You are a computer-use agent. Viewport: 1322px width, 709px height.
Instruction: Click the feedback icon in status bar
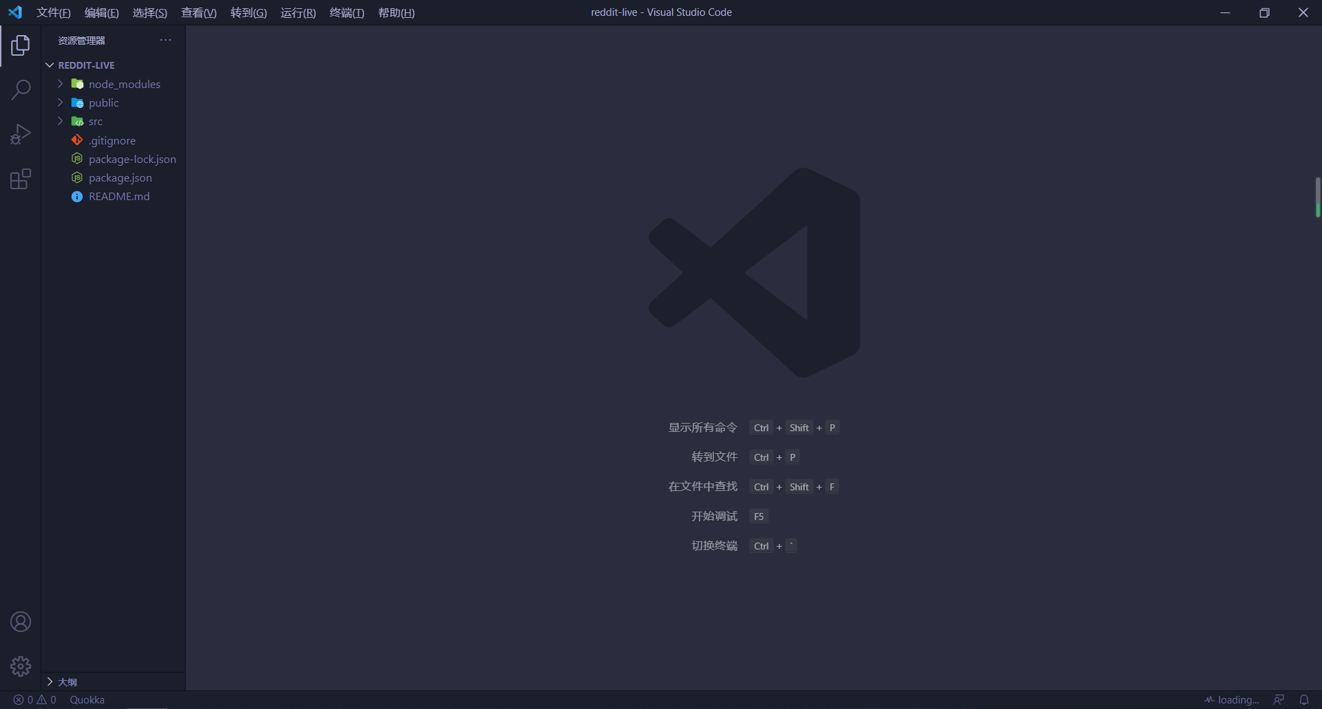pyautogui.click(x=1279, y=700)
